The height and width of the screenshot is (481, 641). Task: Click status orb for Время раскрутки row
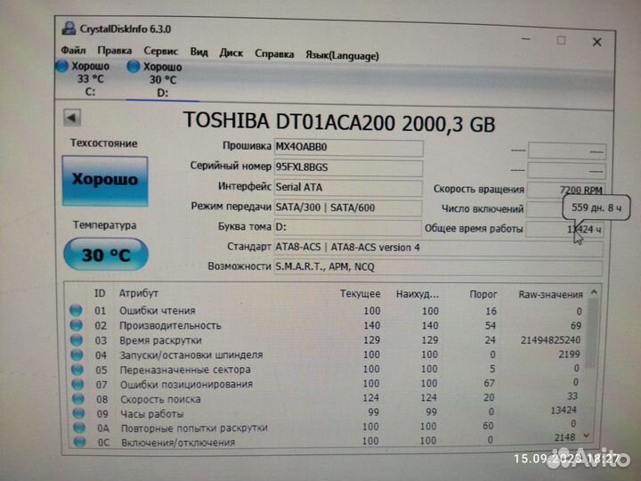point(77,340)
